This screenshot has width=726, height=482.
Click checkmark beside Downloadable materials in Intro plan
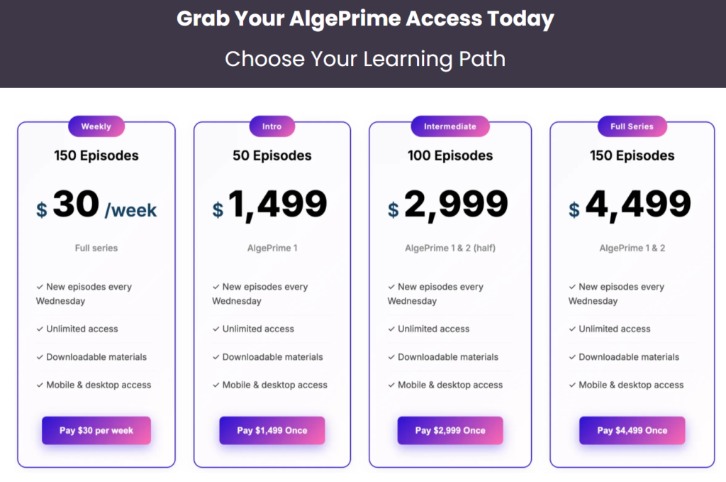(216, 357)
